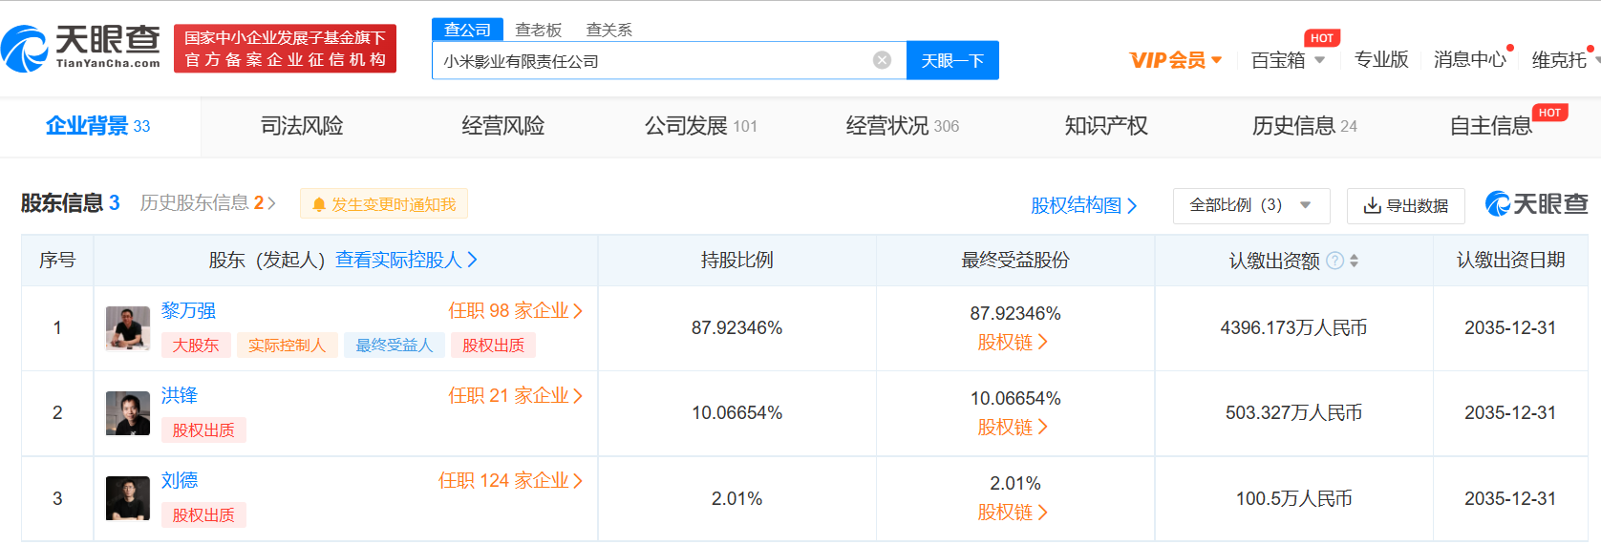Click the 最终受益股份 column header
The height and width of the screenshot is (545, 1601).
click(x=1014, y=260)
